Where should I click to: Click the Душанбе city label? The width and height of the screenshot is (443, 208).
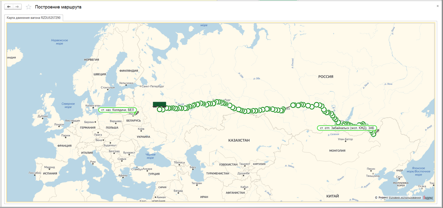point(243,173)
